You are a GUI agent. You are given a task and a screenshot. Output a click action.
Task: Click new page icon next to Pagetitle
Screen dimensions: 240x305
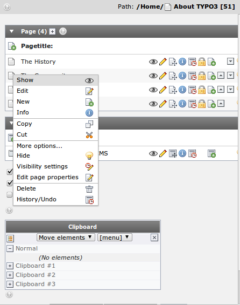coord(12,46)
